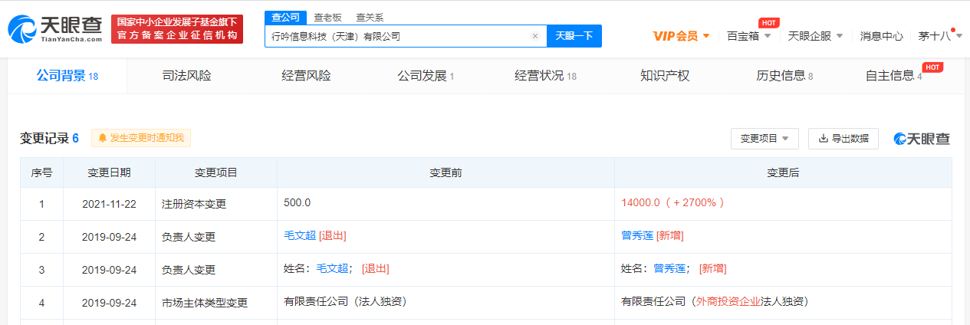
Task: Click the 变更项目 column header
Action: (216, 172)
